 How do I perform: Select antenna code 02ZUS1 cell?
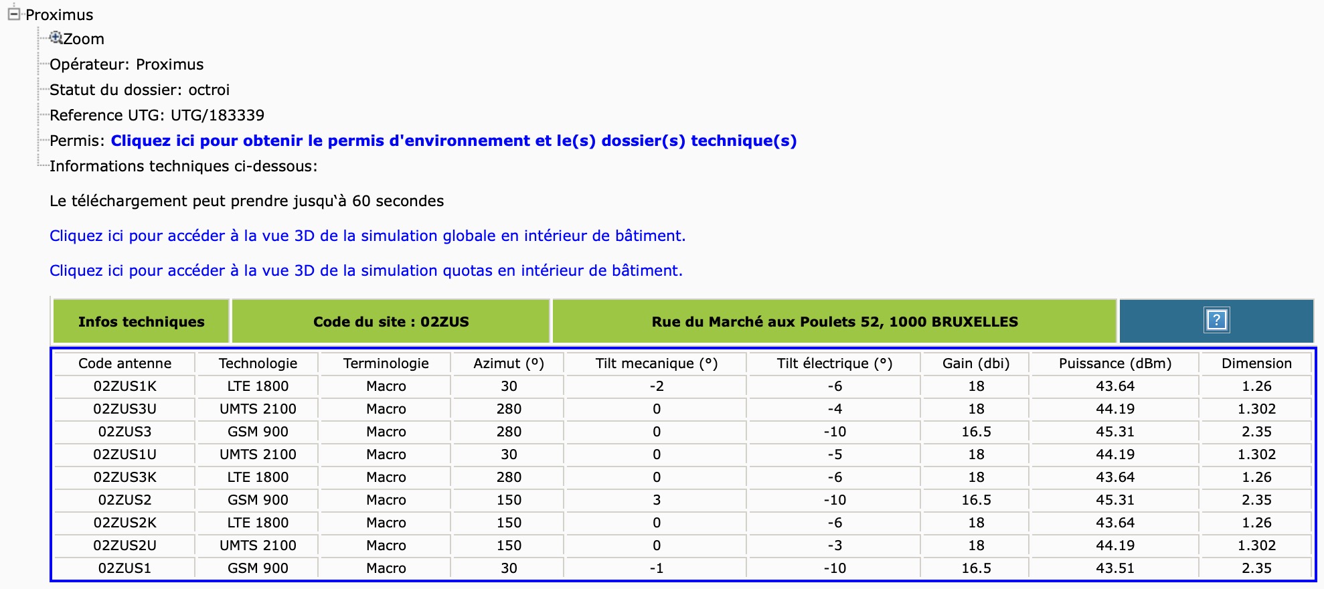click(125, 568)
